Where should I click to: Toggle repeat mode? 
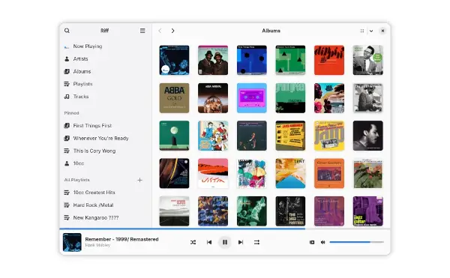click(x=256, y=242)
